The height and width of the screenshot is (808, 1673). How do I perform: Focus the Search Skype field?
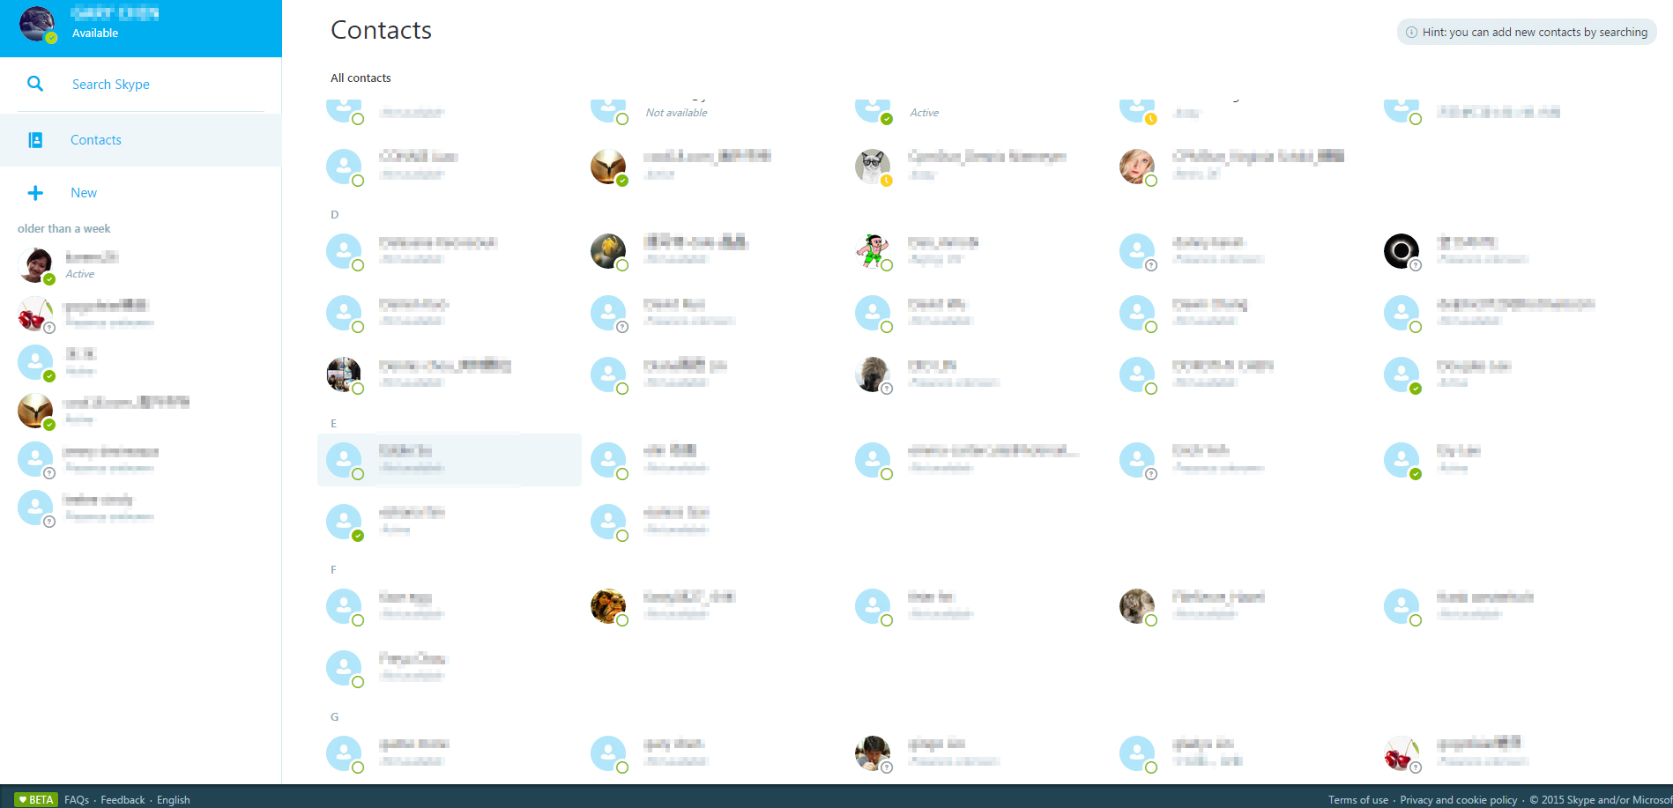coord(141,85)
